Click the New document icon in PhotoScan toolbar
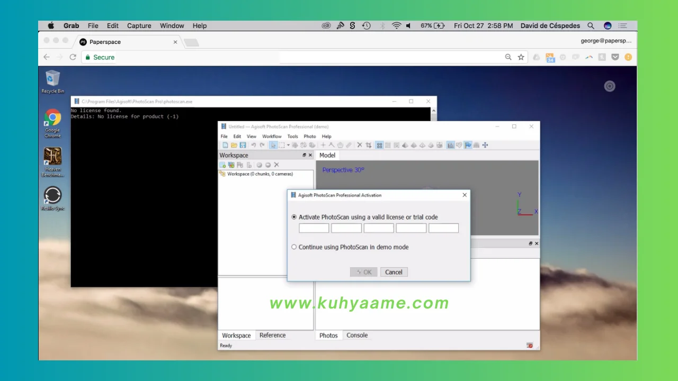Screen dimensions: 678x381 [x=225, y=145]
